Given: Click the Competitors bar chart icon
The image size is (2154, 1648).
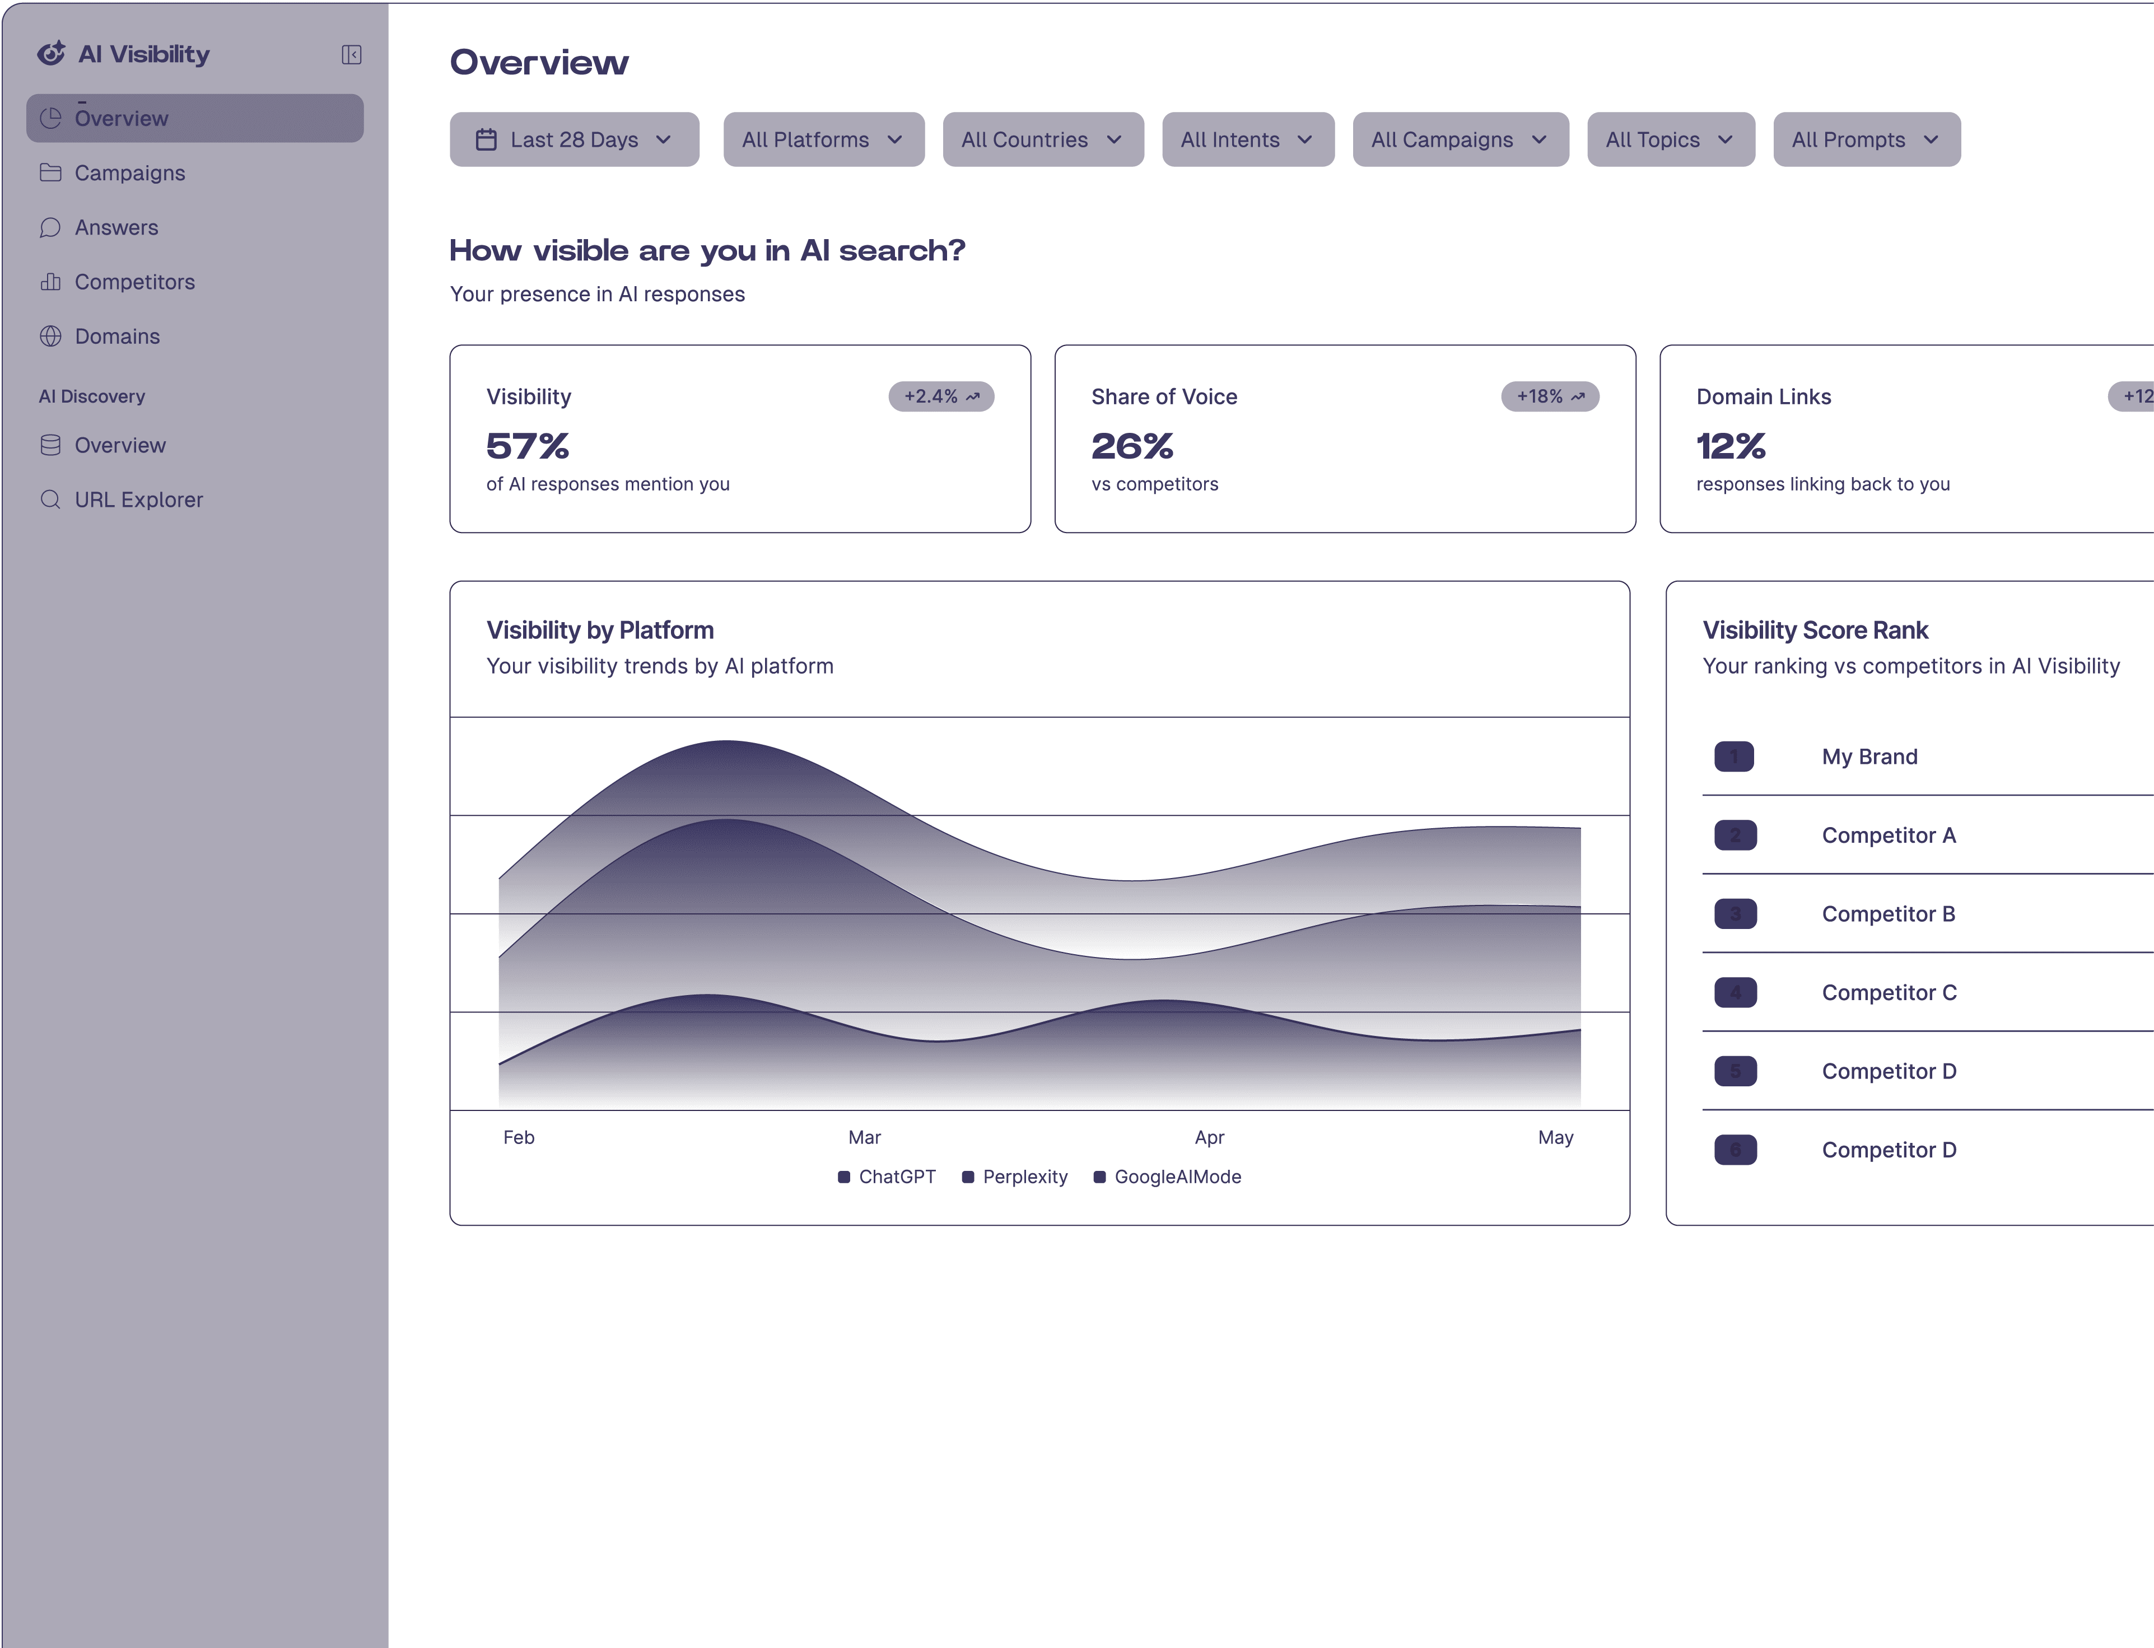Looking at the screenshot, I should pyautogui.click(x=51, y=283).
